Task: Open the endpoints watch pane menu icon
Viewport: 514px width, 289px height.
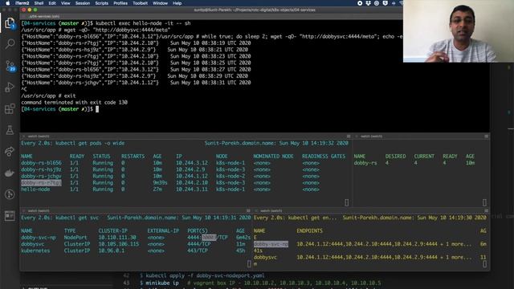Action: click(x=486, y=210)
